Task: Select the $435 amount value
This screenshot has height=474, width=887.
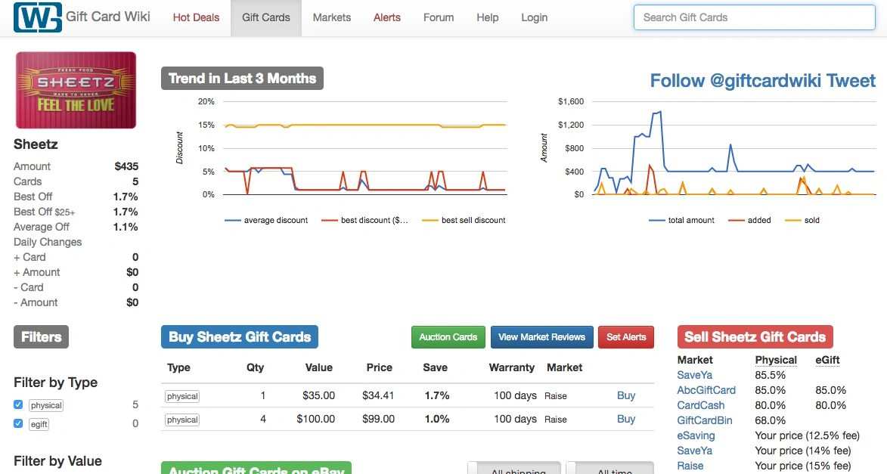Action: click(126, 166)
